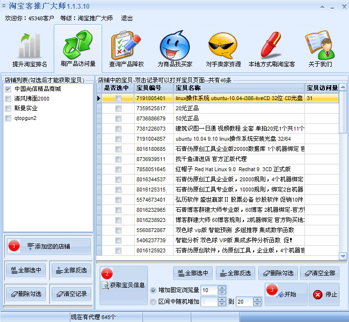Tick the checkbox for item 7359525817
The width and height of the screenshot is (349, 322).
tap(119, 109)
